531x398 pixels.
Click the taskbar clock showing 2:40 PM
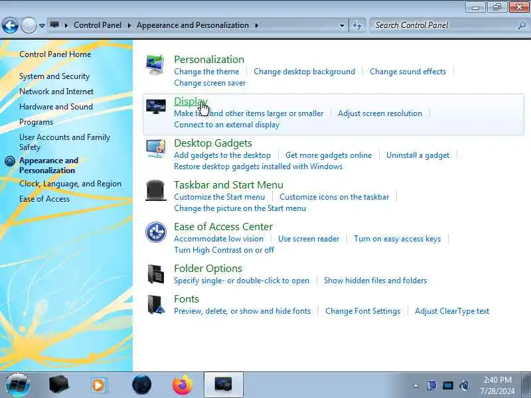497,385
